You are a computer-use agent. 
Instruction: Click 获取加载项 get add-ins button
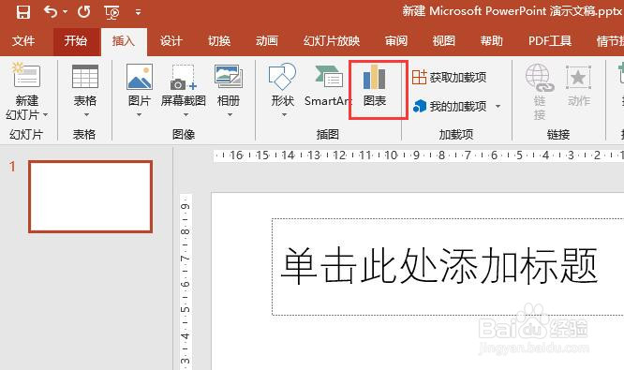[449, 77]
